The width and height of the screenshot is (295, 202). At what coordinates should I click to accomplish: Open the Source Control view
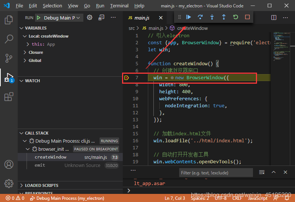pos(8,58)
